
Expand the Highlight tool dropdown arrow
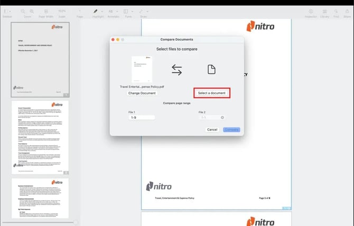tap(102, 12)
